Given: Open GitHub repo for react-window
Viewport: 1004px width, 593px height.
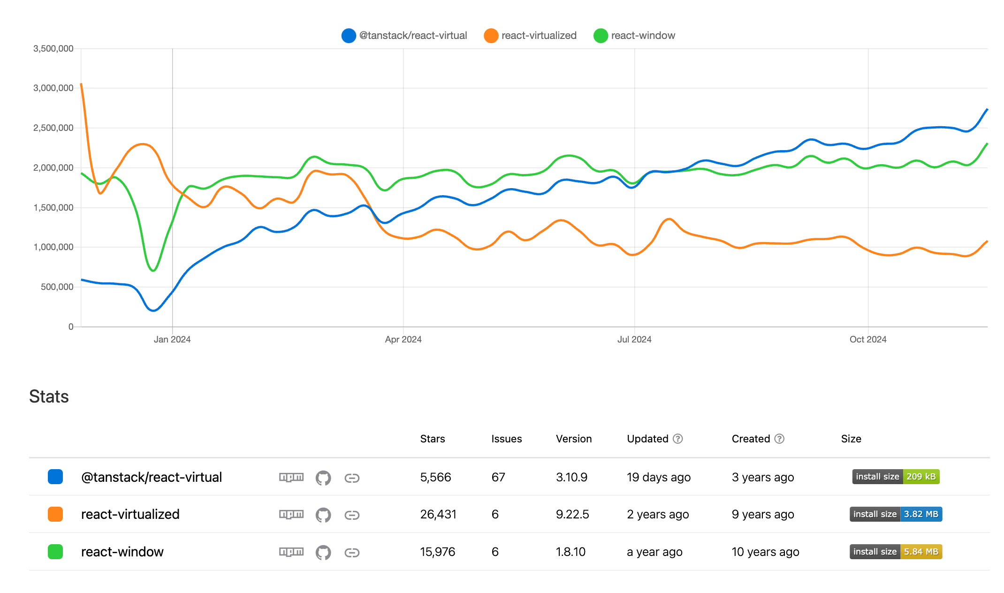Looking at the screenshot, I should click(x=323, y=552).
